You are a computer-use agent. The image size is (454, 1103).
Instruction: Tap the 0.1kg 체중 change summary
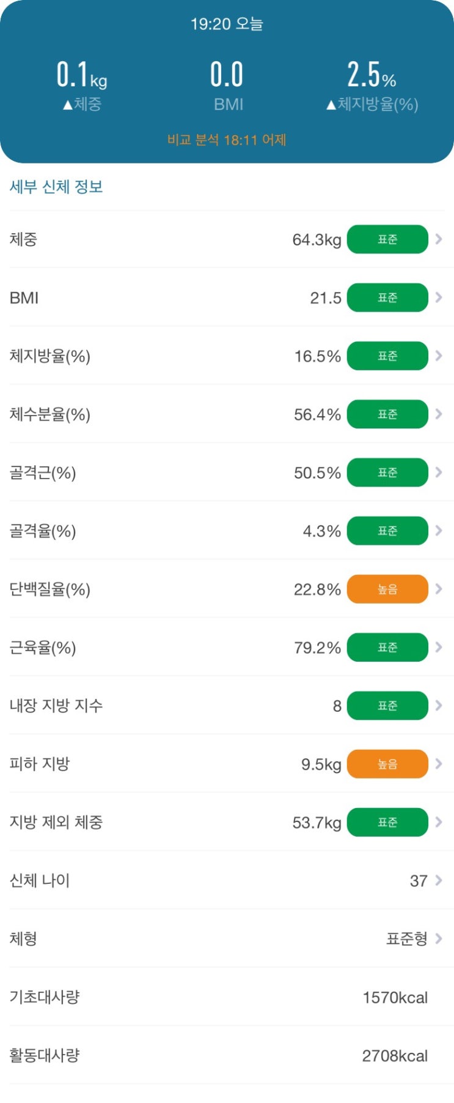coord(82,87)
